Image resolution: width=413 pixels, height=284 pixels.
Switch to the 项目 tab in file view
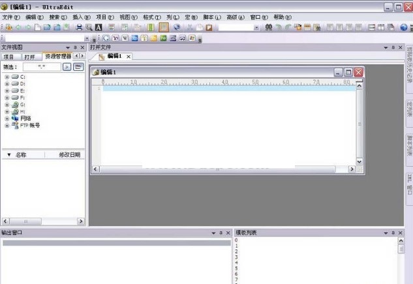[11, 57]
